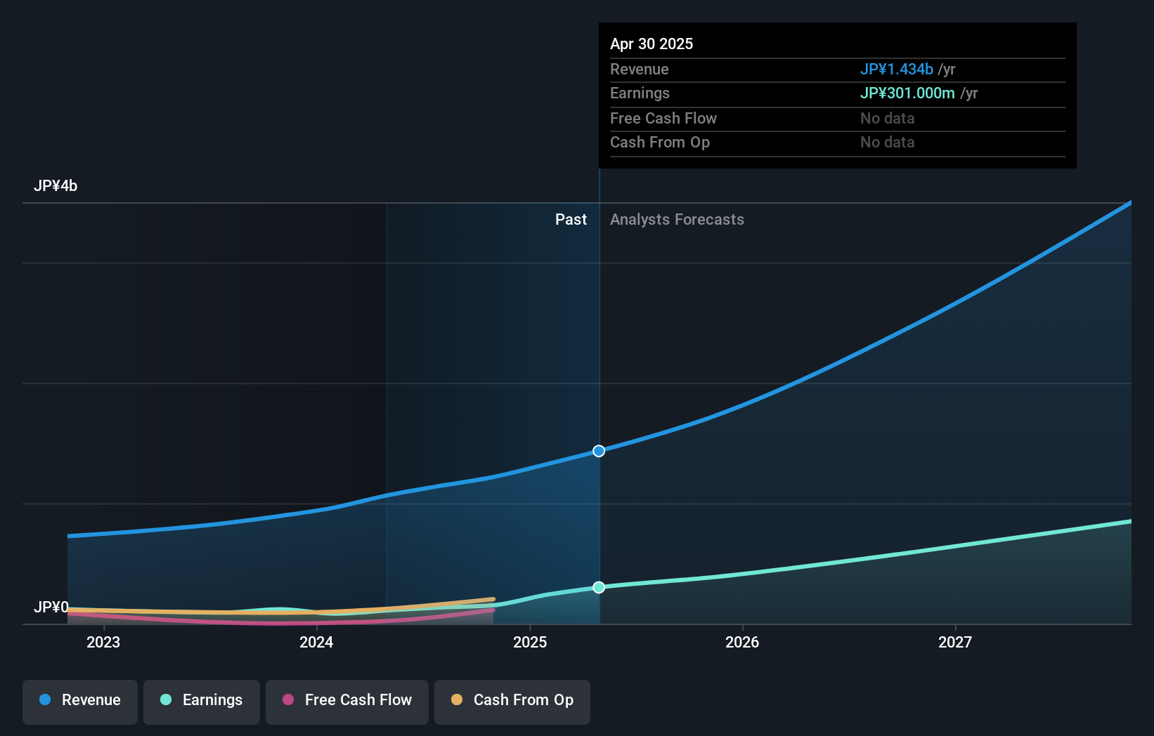Click the Earnings tooltip row label
The height and width of the screenshot is (736, 1154).
[640, 93]
